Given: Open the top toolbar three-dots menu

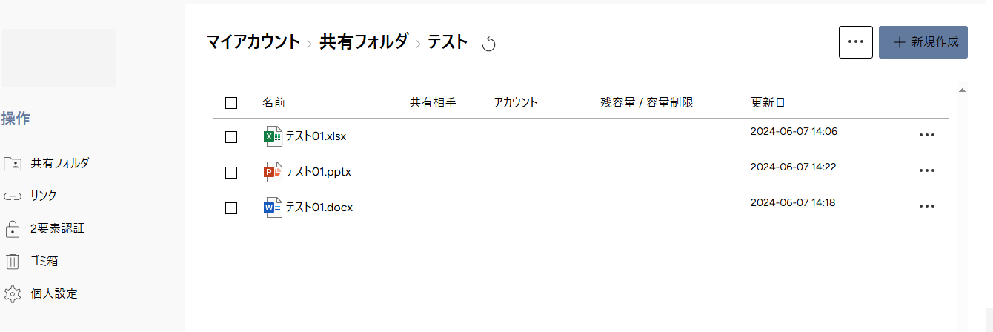Looking at the screenshot, I should (x=856, y=42).
